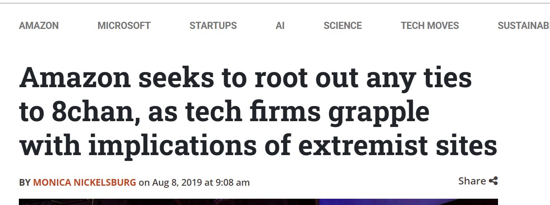Open the AI category
This screenshot has height=205, width=550.
(x=280, y=26)
